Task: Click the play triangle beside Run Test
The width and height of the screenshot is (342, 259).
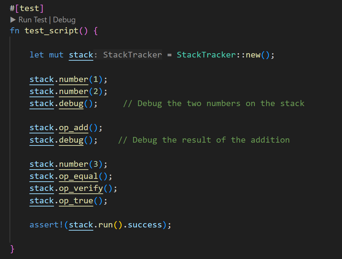Action: 13,20
